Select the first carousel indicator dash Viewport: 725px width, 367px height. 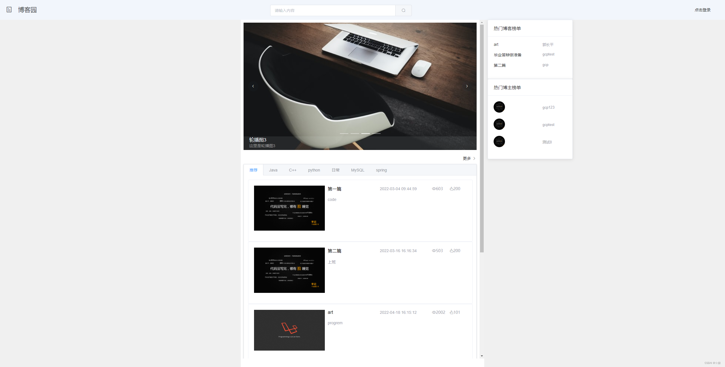[344, 133]
